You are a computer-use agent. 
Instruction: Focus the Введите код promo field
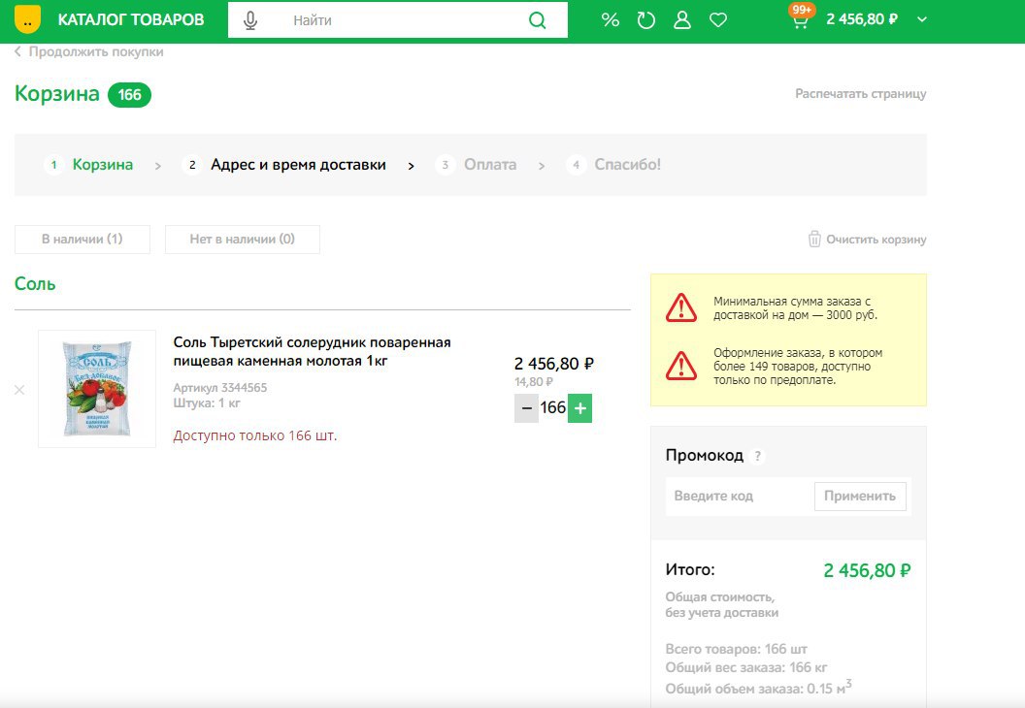pos(740,497)
